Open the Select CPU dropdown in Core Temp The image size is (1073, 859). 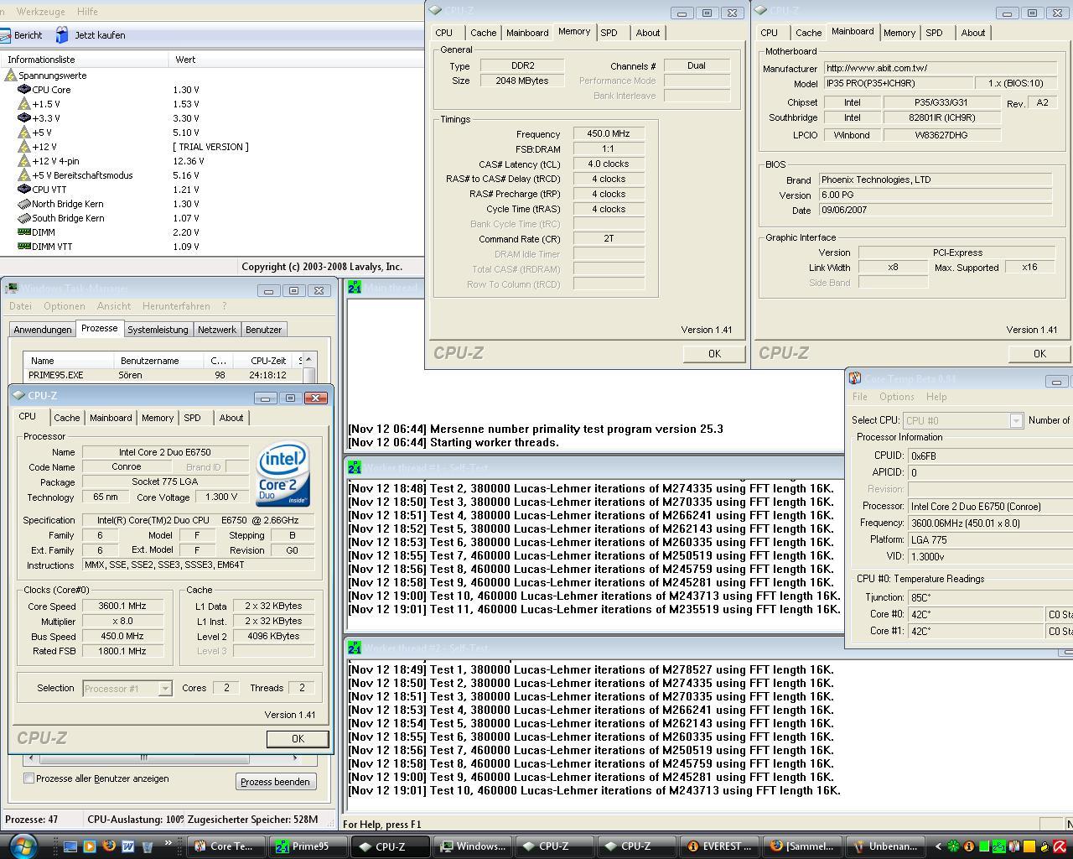1015,420
